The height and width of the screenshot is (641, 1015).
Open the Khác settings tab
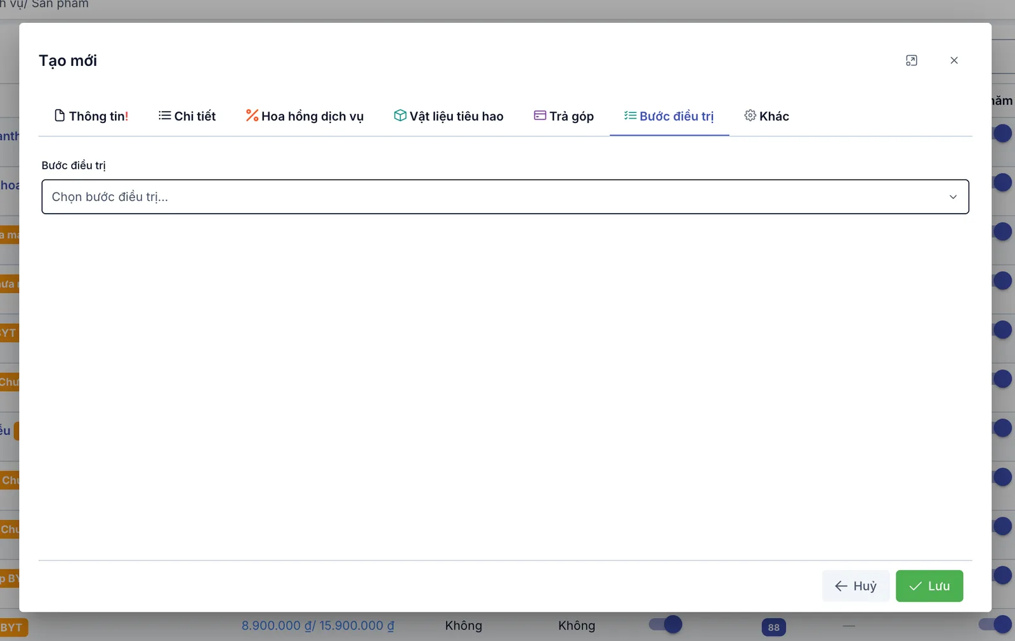767,116
